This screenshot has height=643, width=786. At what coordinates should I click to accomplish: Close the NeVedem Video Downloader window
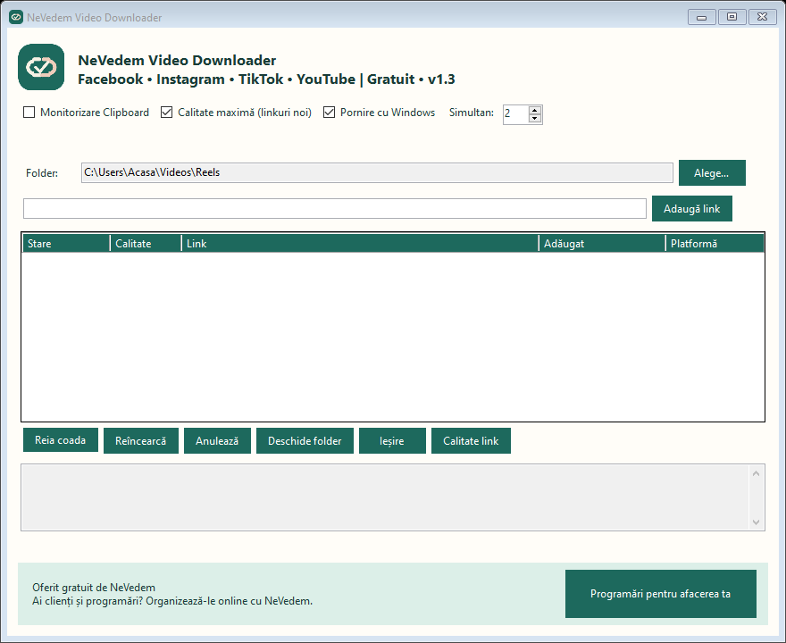click(x=763, y=17)
